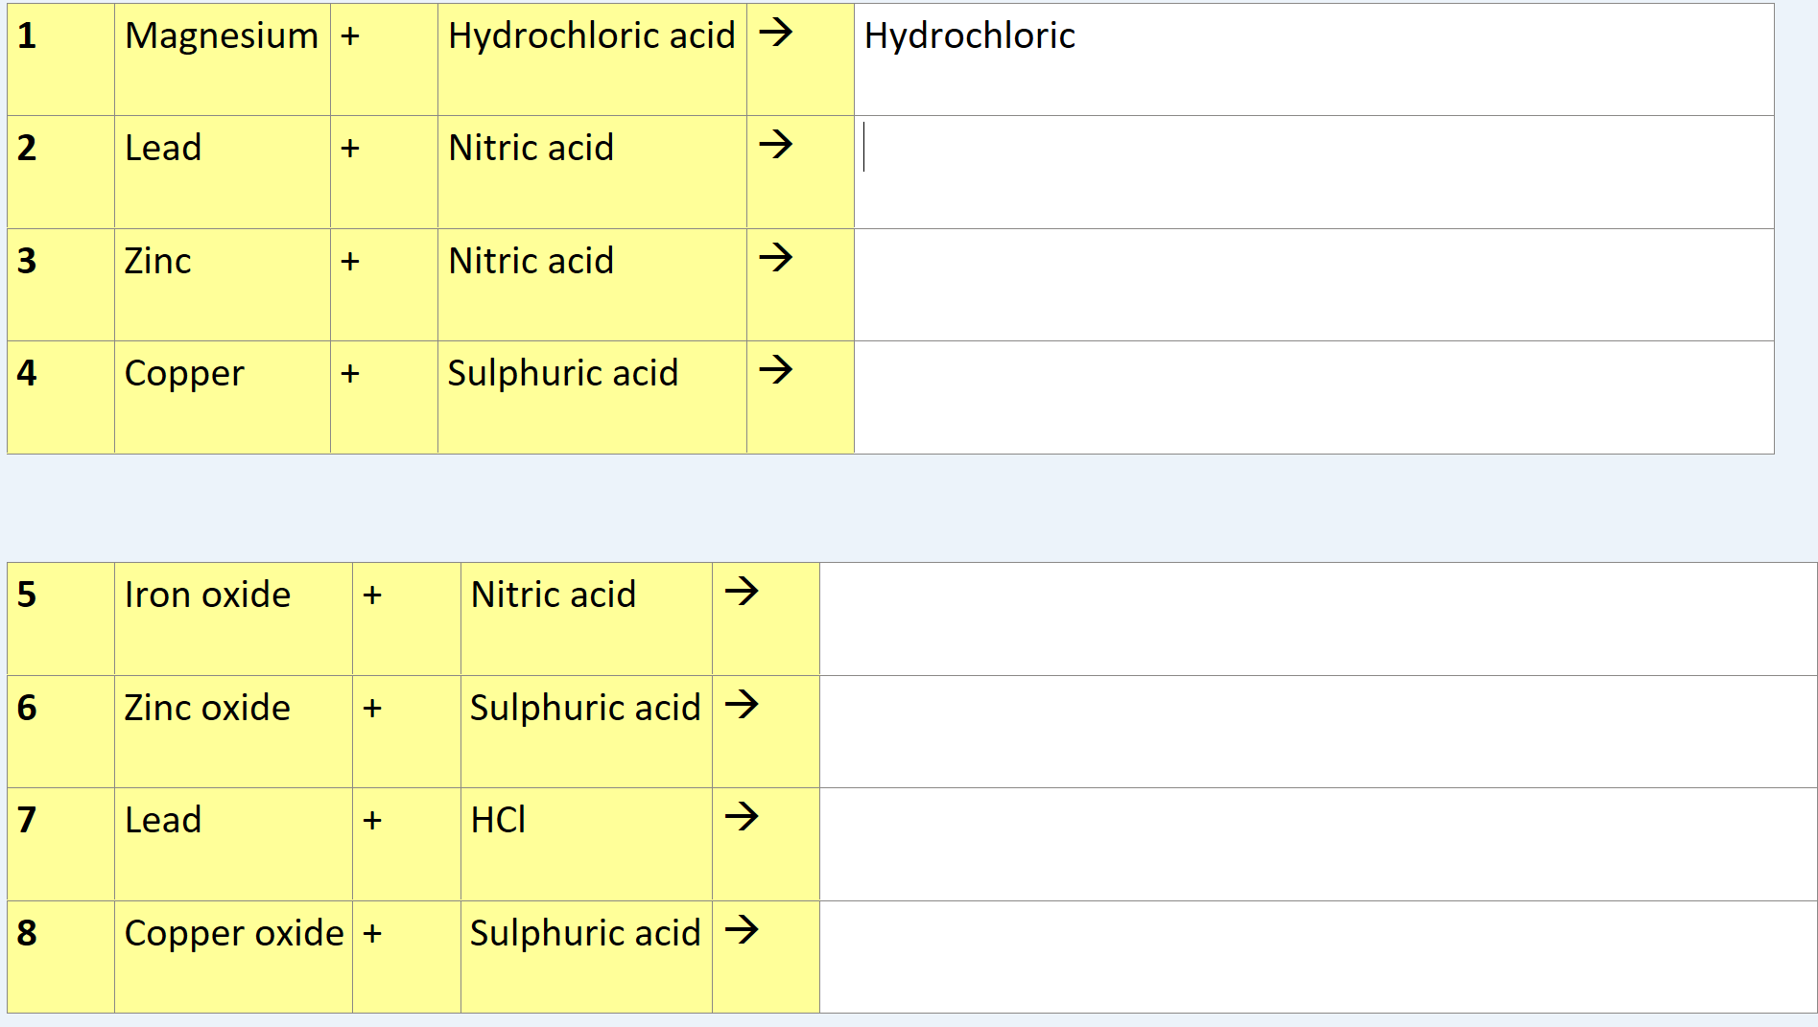Click the 'Lead' cell in row 2
1818x1027 pixels.
click(223, 172)
